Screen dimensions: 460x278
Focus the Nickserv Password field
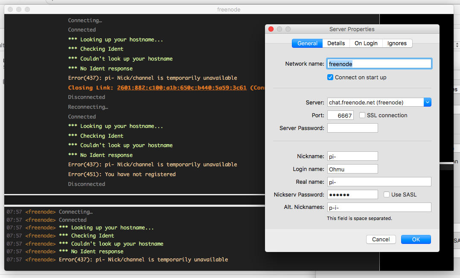click(352, 194)
